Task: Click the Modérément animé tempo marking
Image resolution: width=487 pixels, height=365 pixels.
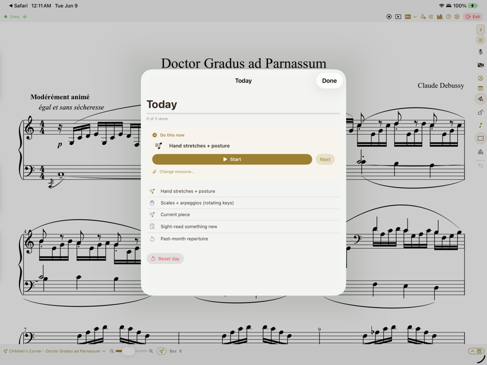Action: (x=60, y=97)
